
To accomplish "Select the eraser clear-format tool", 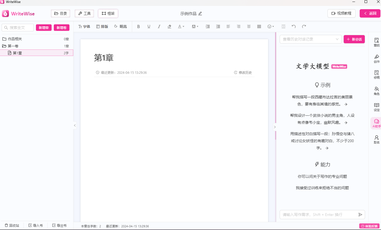I will point(169,26).
